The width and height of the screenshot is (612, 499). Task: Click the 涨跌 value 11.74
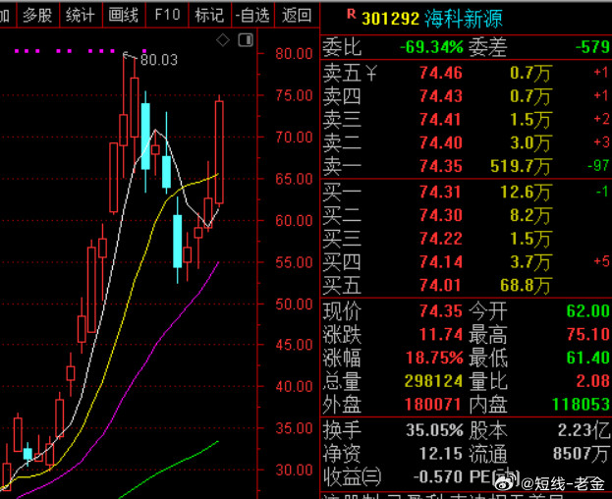point(441,335)
